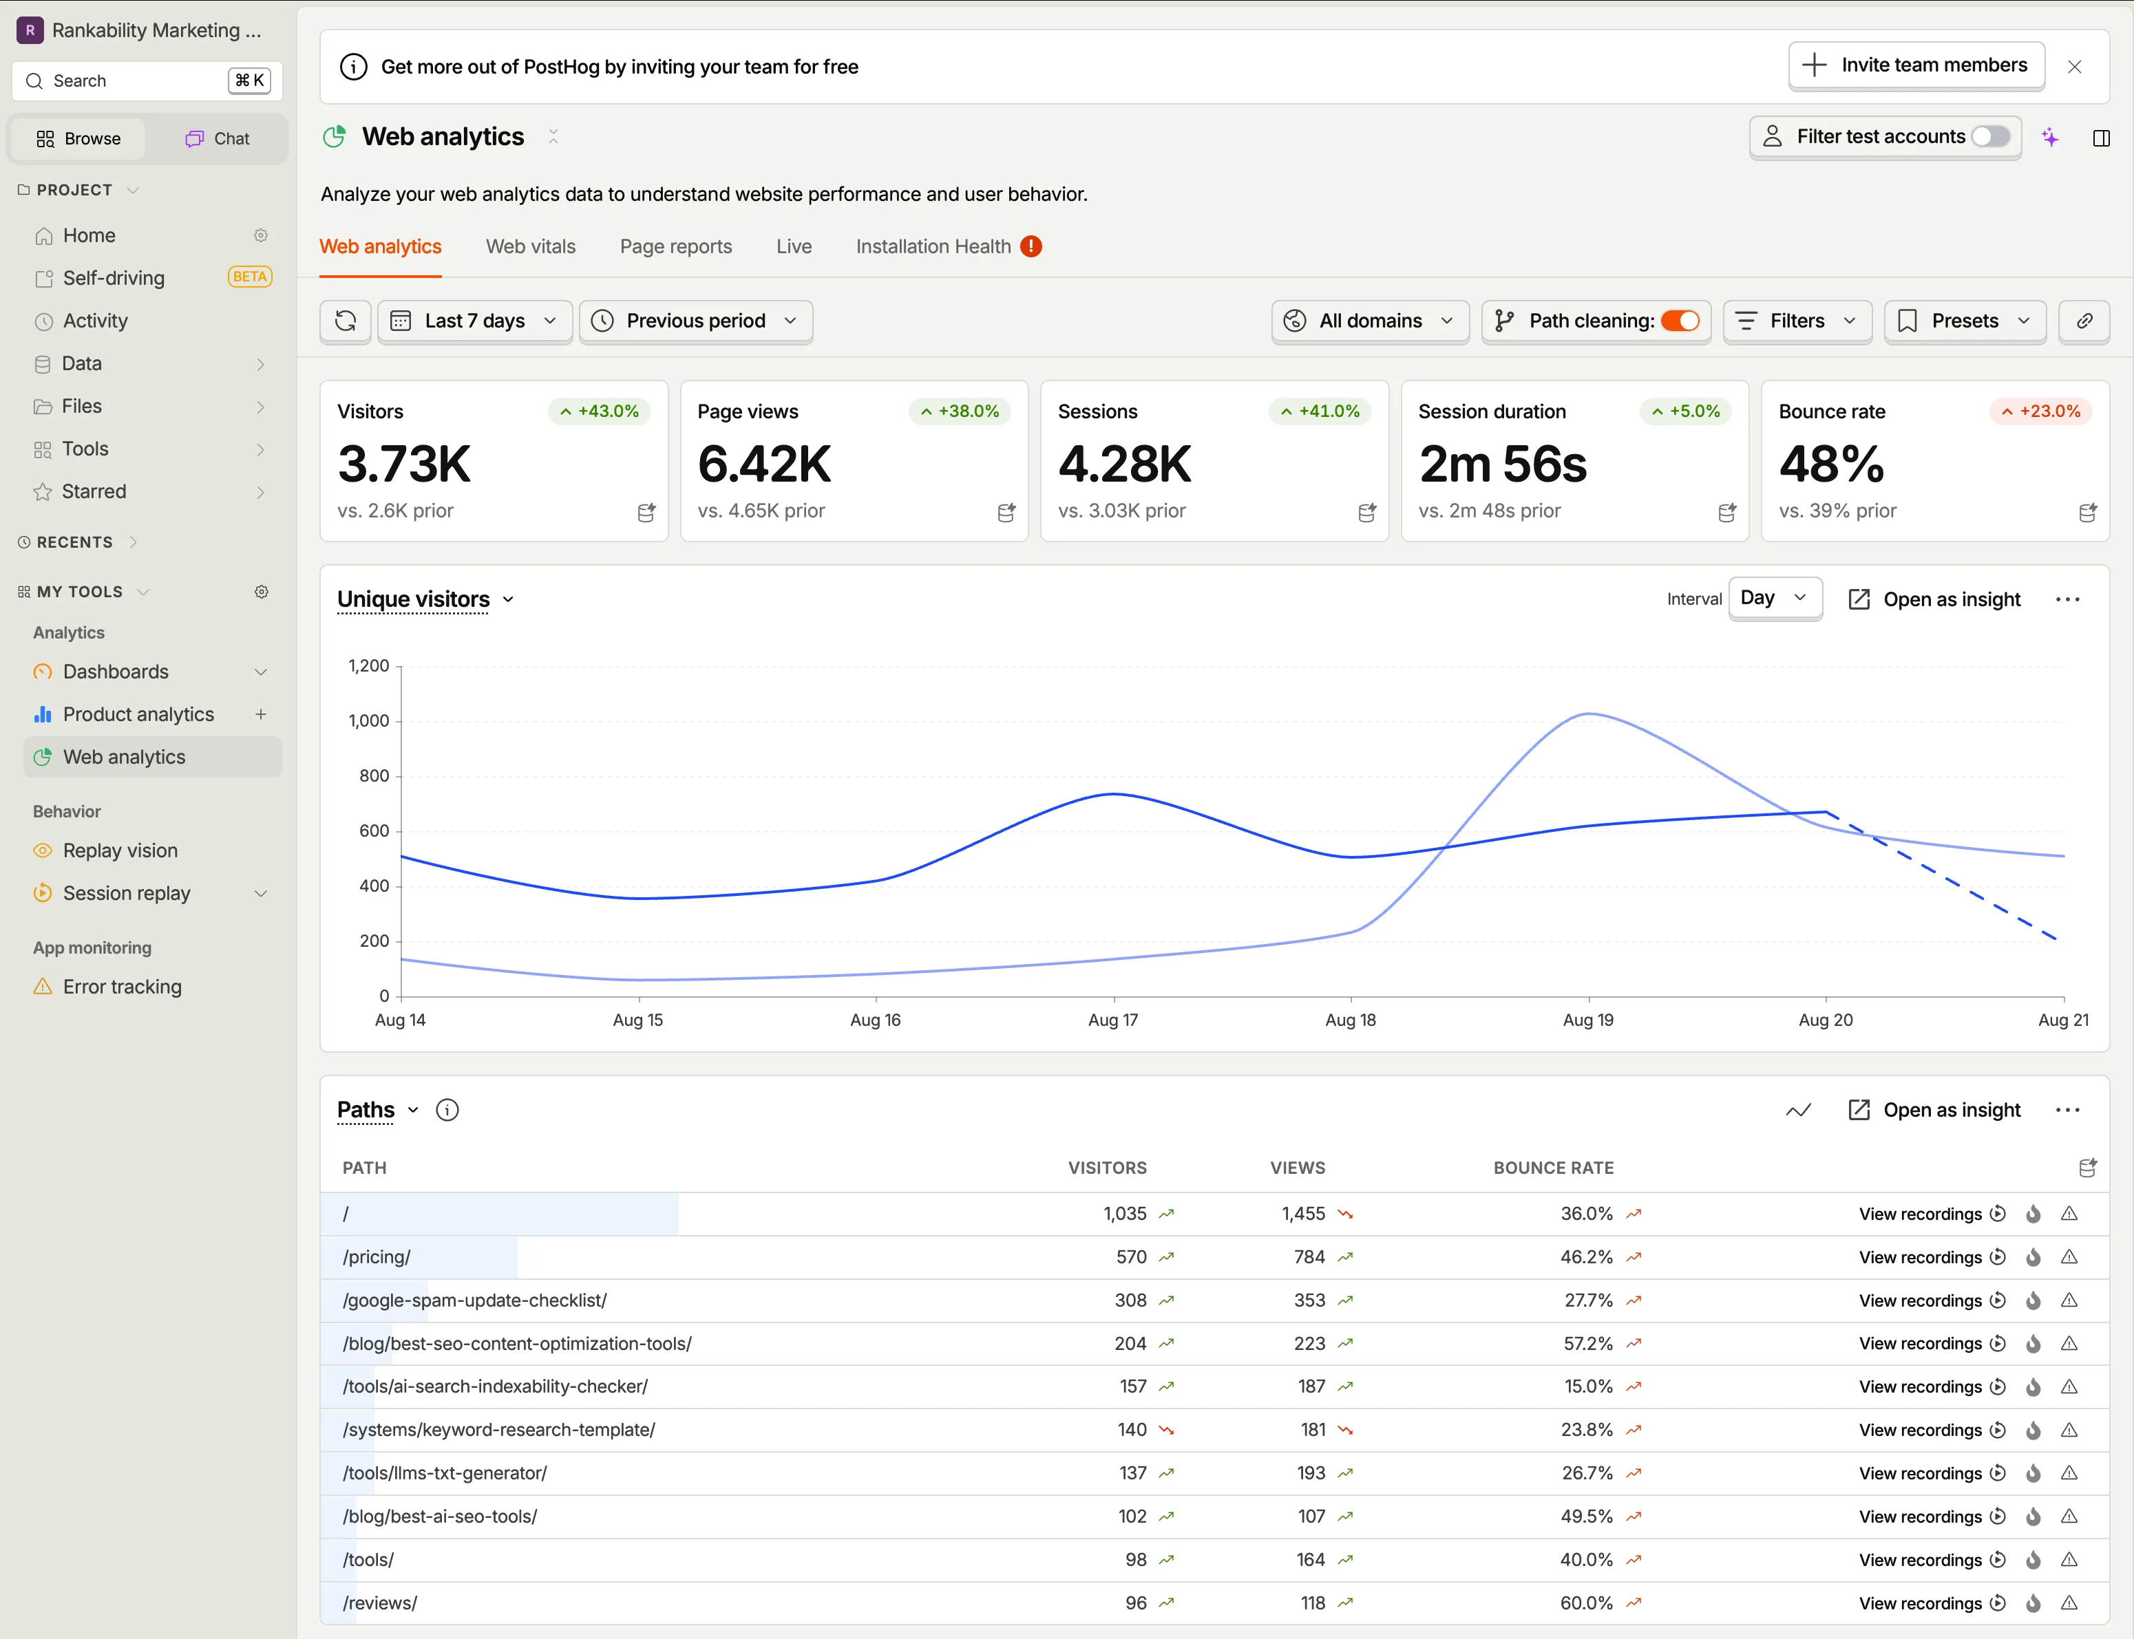
Task: Open heatmap flame icon for /tools/ row
Action: coord(2033,1559)
